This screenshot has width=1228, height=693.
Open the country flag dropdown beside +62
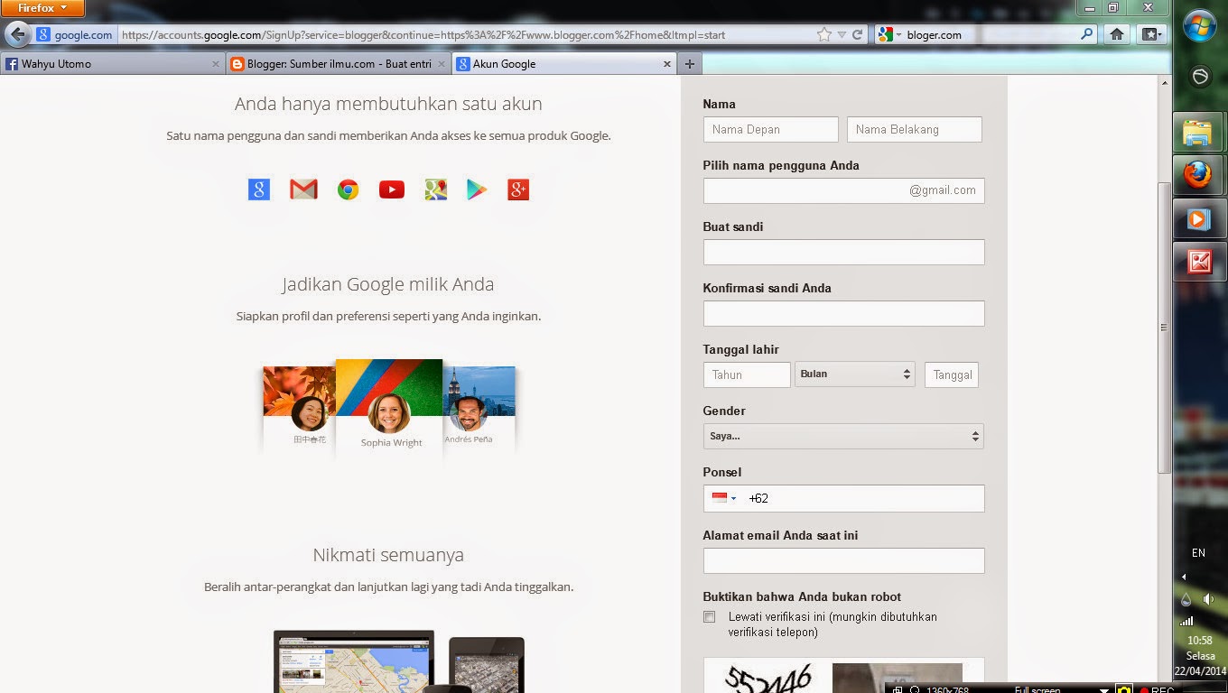click(x=722, y=498)
